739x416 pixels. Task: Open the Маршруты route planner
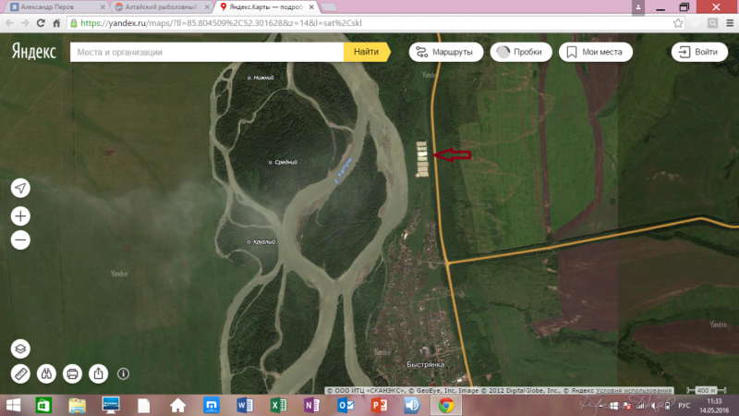445,52
